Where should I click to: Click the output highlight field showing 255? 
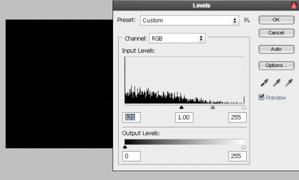[x=237, y=156]
